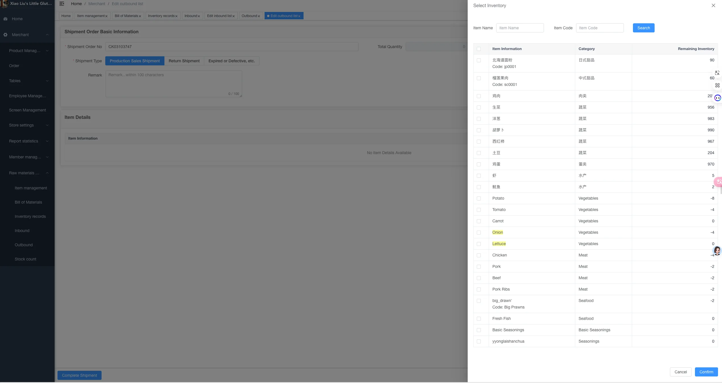Image resolution: width=722 pixels, height=383 pixels.
Task: Check the 榴莲果肉 item row
Action: pos(479,78)
